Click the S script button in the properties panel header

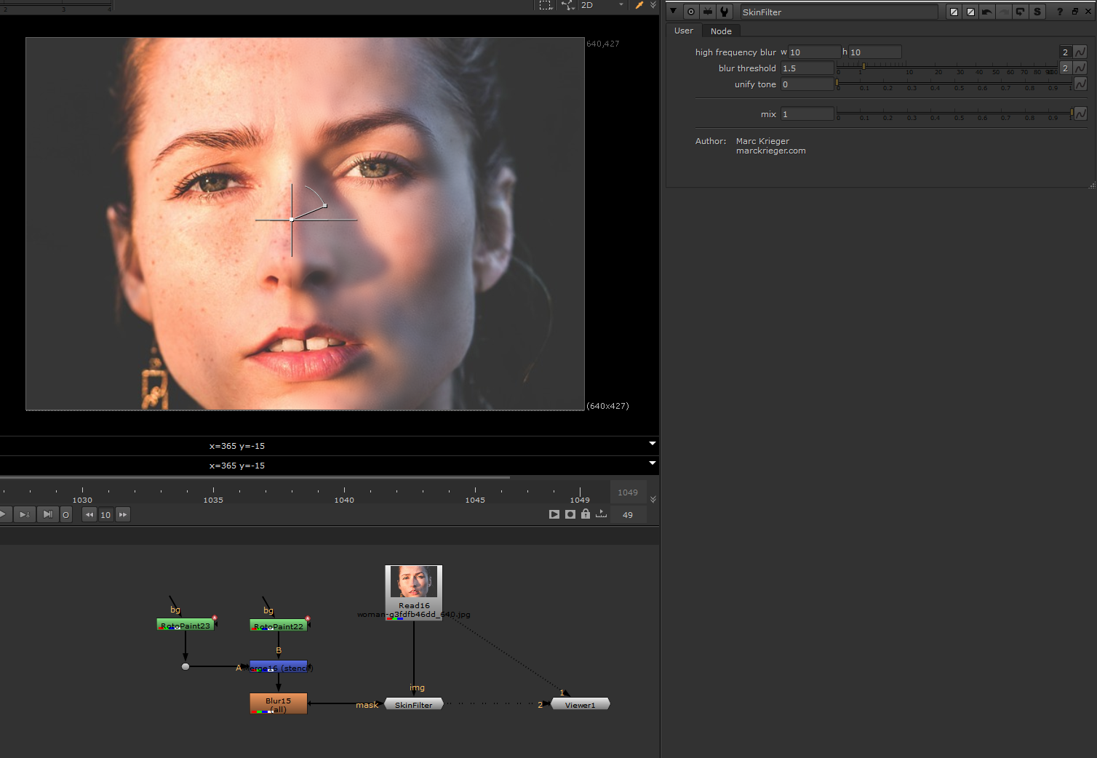(1037, 12)
